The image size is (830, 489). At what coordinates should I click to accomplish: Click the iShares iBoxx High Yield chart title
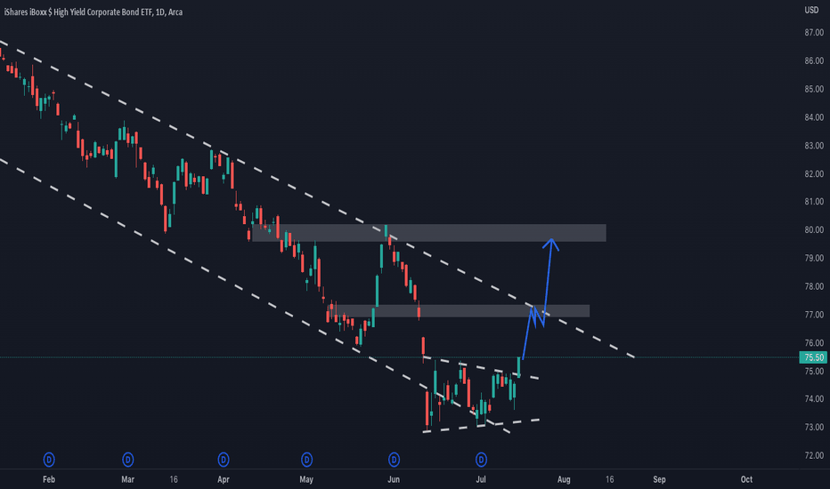(94, 12)
